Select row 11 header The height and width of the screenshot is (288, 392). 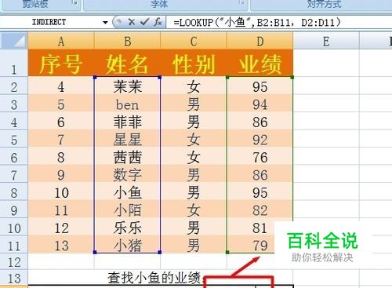coord(14,245)
